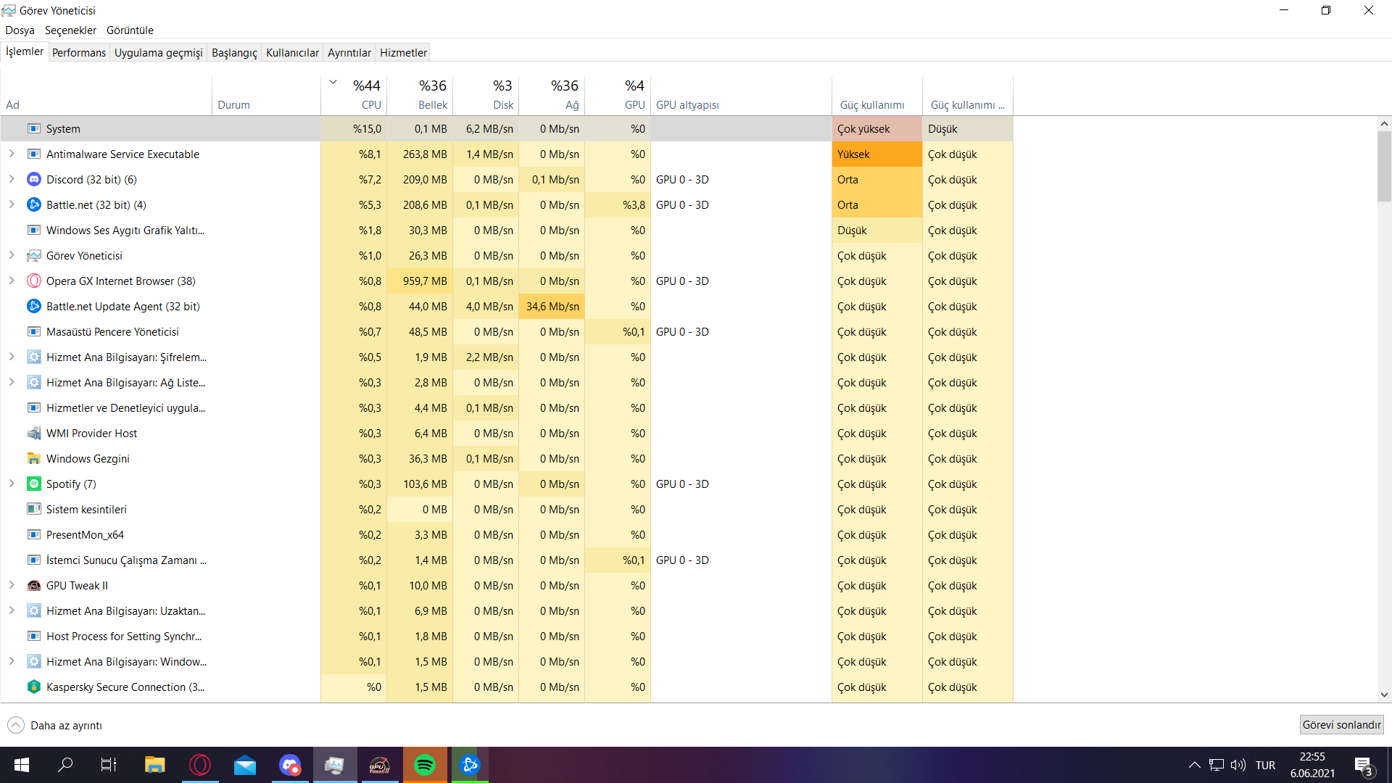Open the Başlangıç tab
Viewport: 1392px width, 783px height.
(x=234, y=52)
